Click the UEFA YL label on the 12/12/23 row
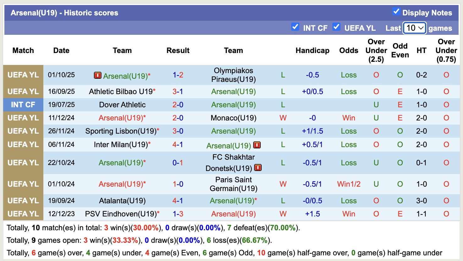 click(x=23, y=214)
